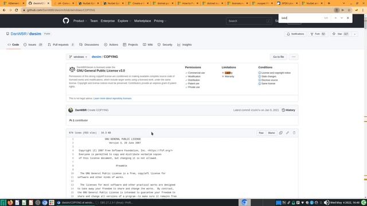This screenshot has width=367, height=206.
Task: Open Marketplace in GitHub navigation
Action: [x=143, y=21]
